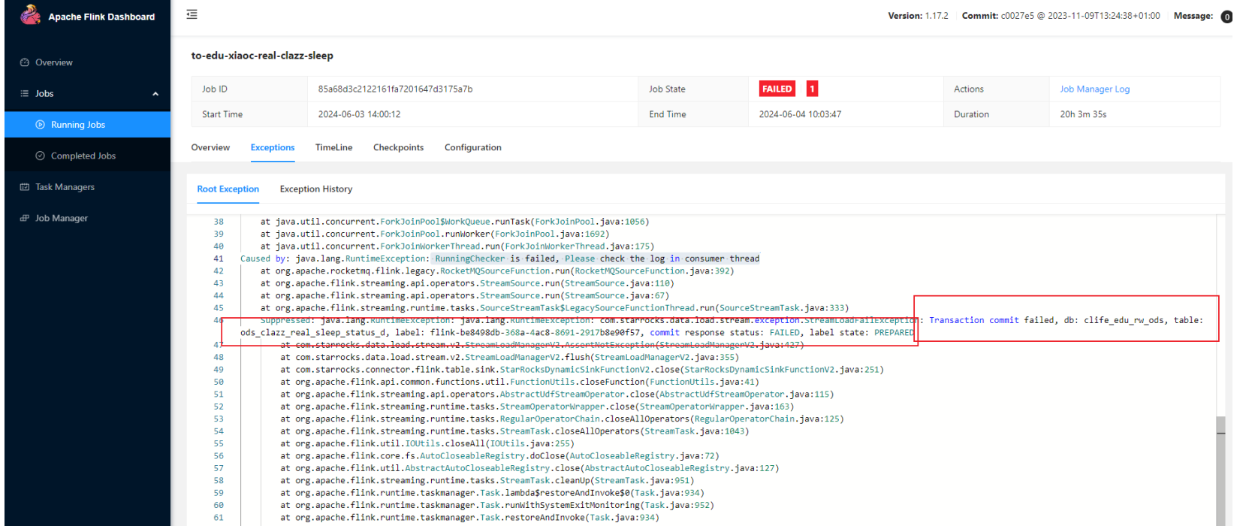Click the Start Time value 2024-06-03 14:00:12
1252x526 pixels.
point(360,114)
